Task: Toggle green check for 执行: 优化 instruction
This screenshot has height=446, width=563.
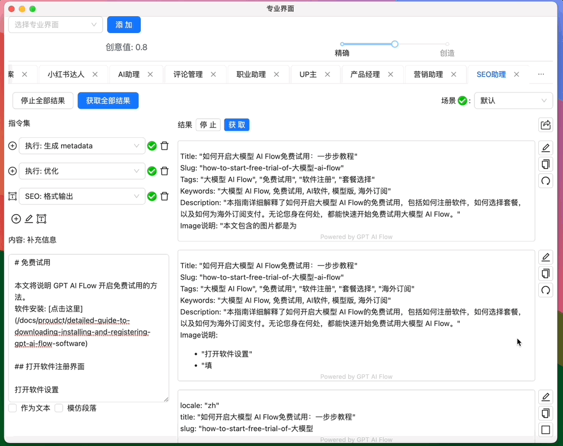Action: click(152, 171)
